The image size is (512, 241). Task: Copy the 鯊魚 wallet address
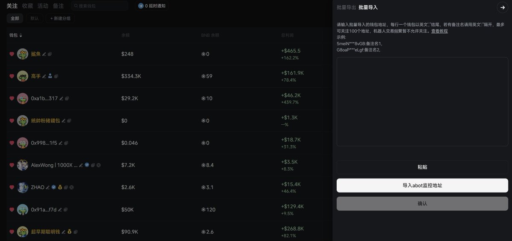point(50,54)
